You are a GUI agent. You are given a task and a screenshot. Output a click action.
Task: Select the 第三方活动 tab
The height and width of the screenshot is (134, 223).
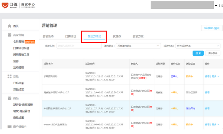point(94,36)
